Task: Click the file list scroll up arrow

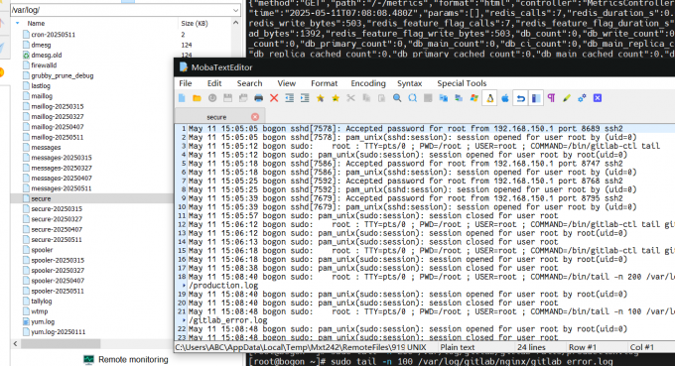Action: (236, 23)
